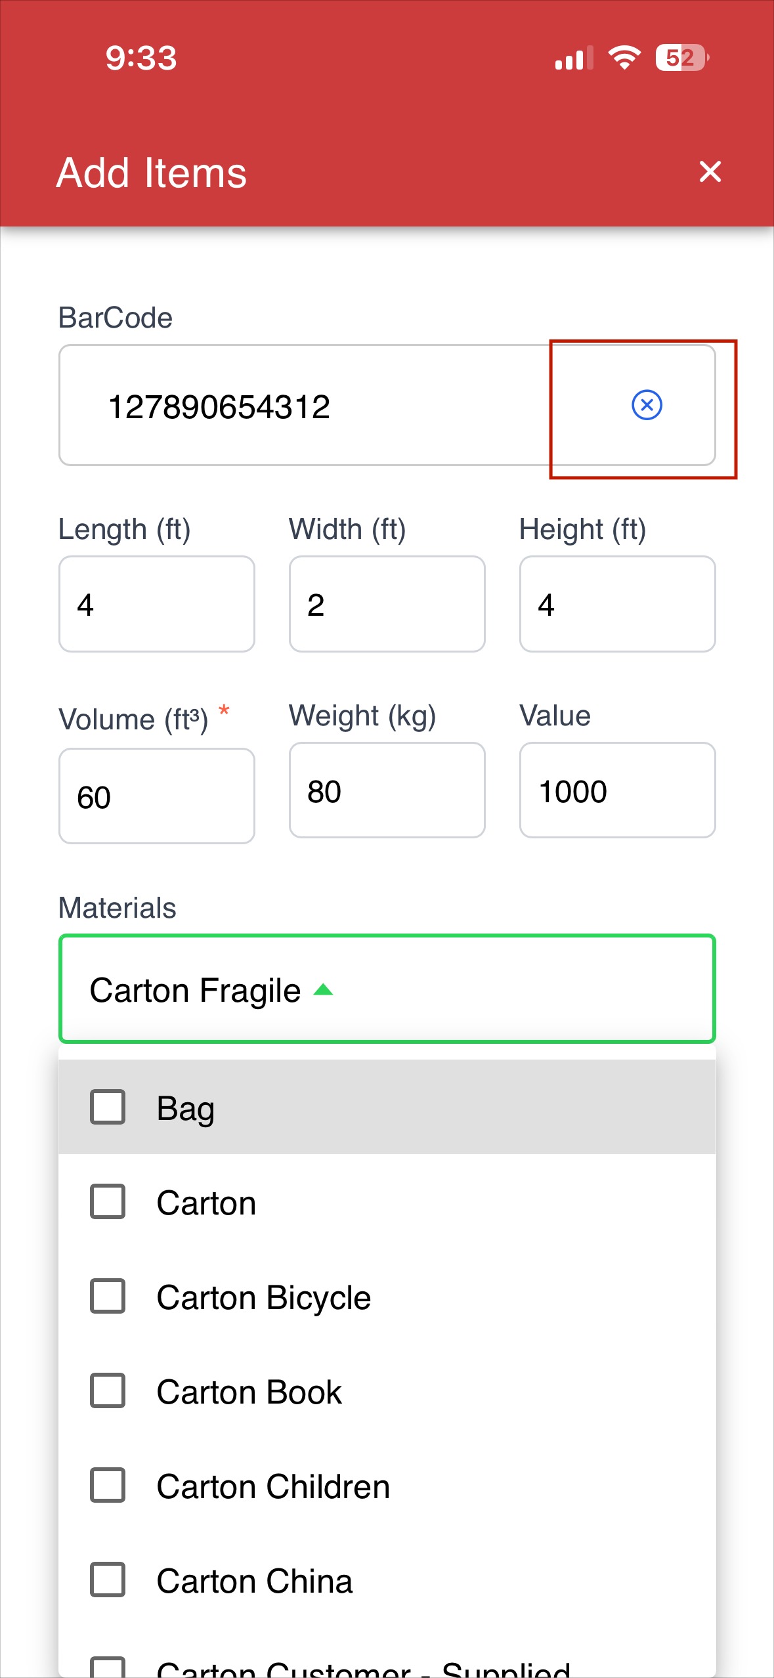Tap the battery indicator in the status bar

(682, 58)
